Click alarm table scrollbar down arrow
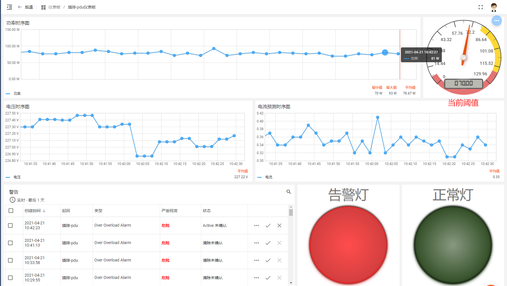This screenshot has width=507, height=286. (x=291, y=283)
